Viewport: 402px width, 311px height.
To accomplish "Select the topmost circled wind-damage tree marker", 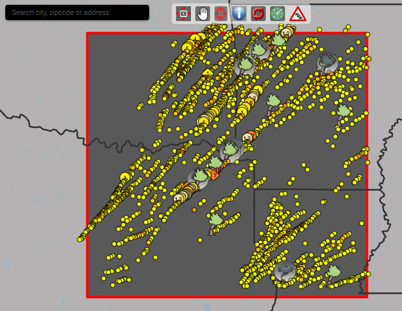I will click(260, 50).
